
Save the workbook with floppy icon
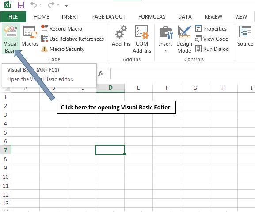click(x=21, y=5)
